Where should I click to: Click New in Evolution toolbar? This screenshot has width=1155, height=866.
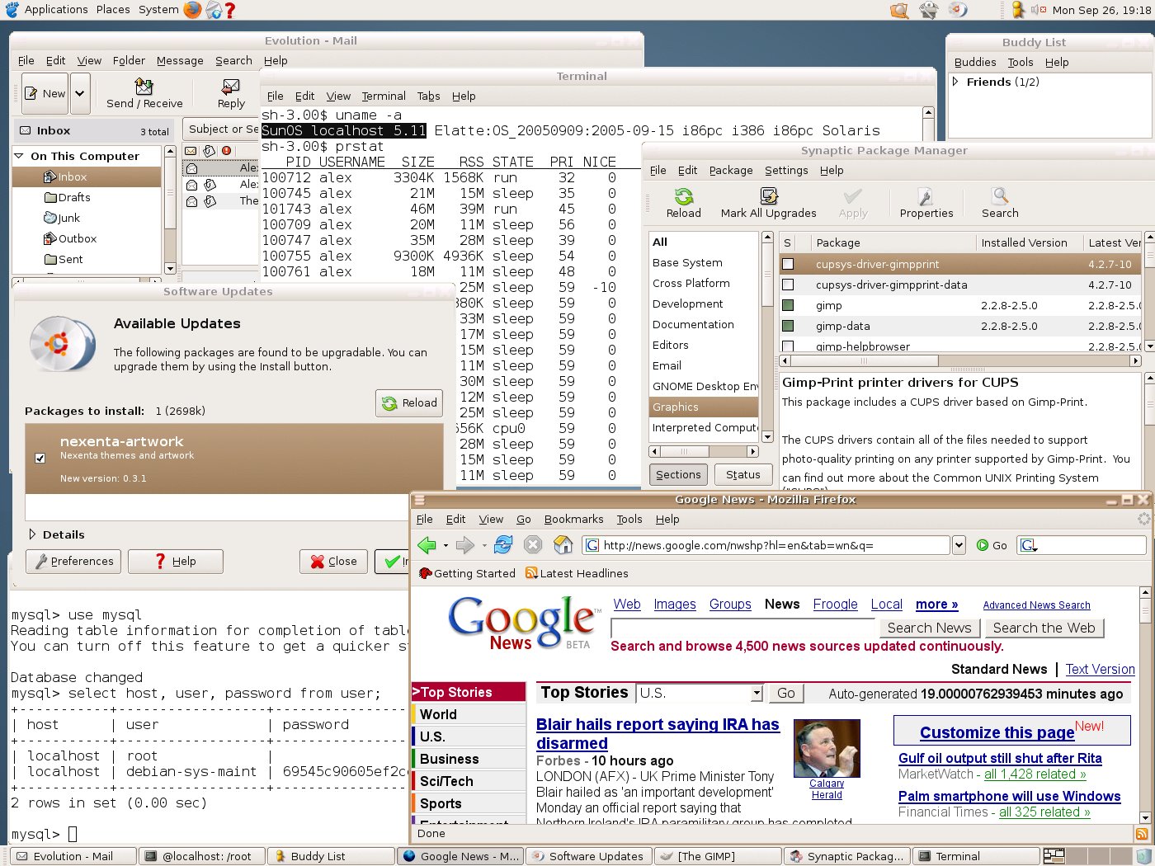(45, 93)
